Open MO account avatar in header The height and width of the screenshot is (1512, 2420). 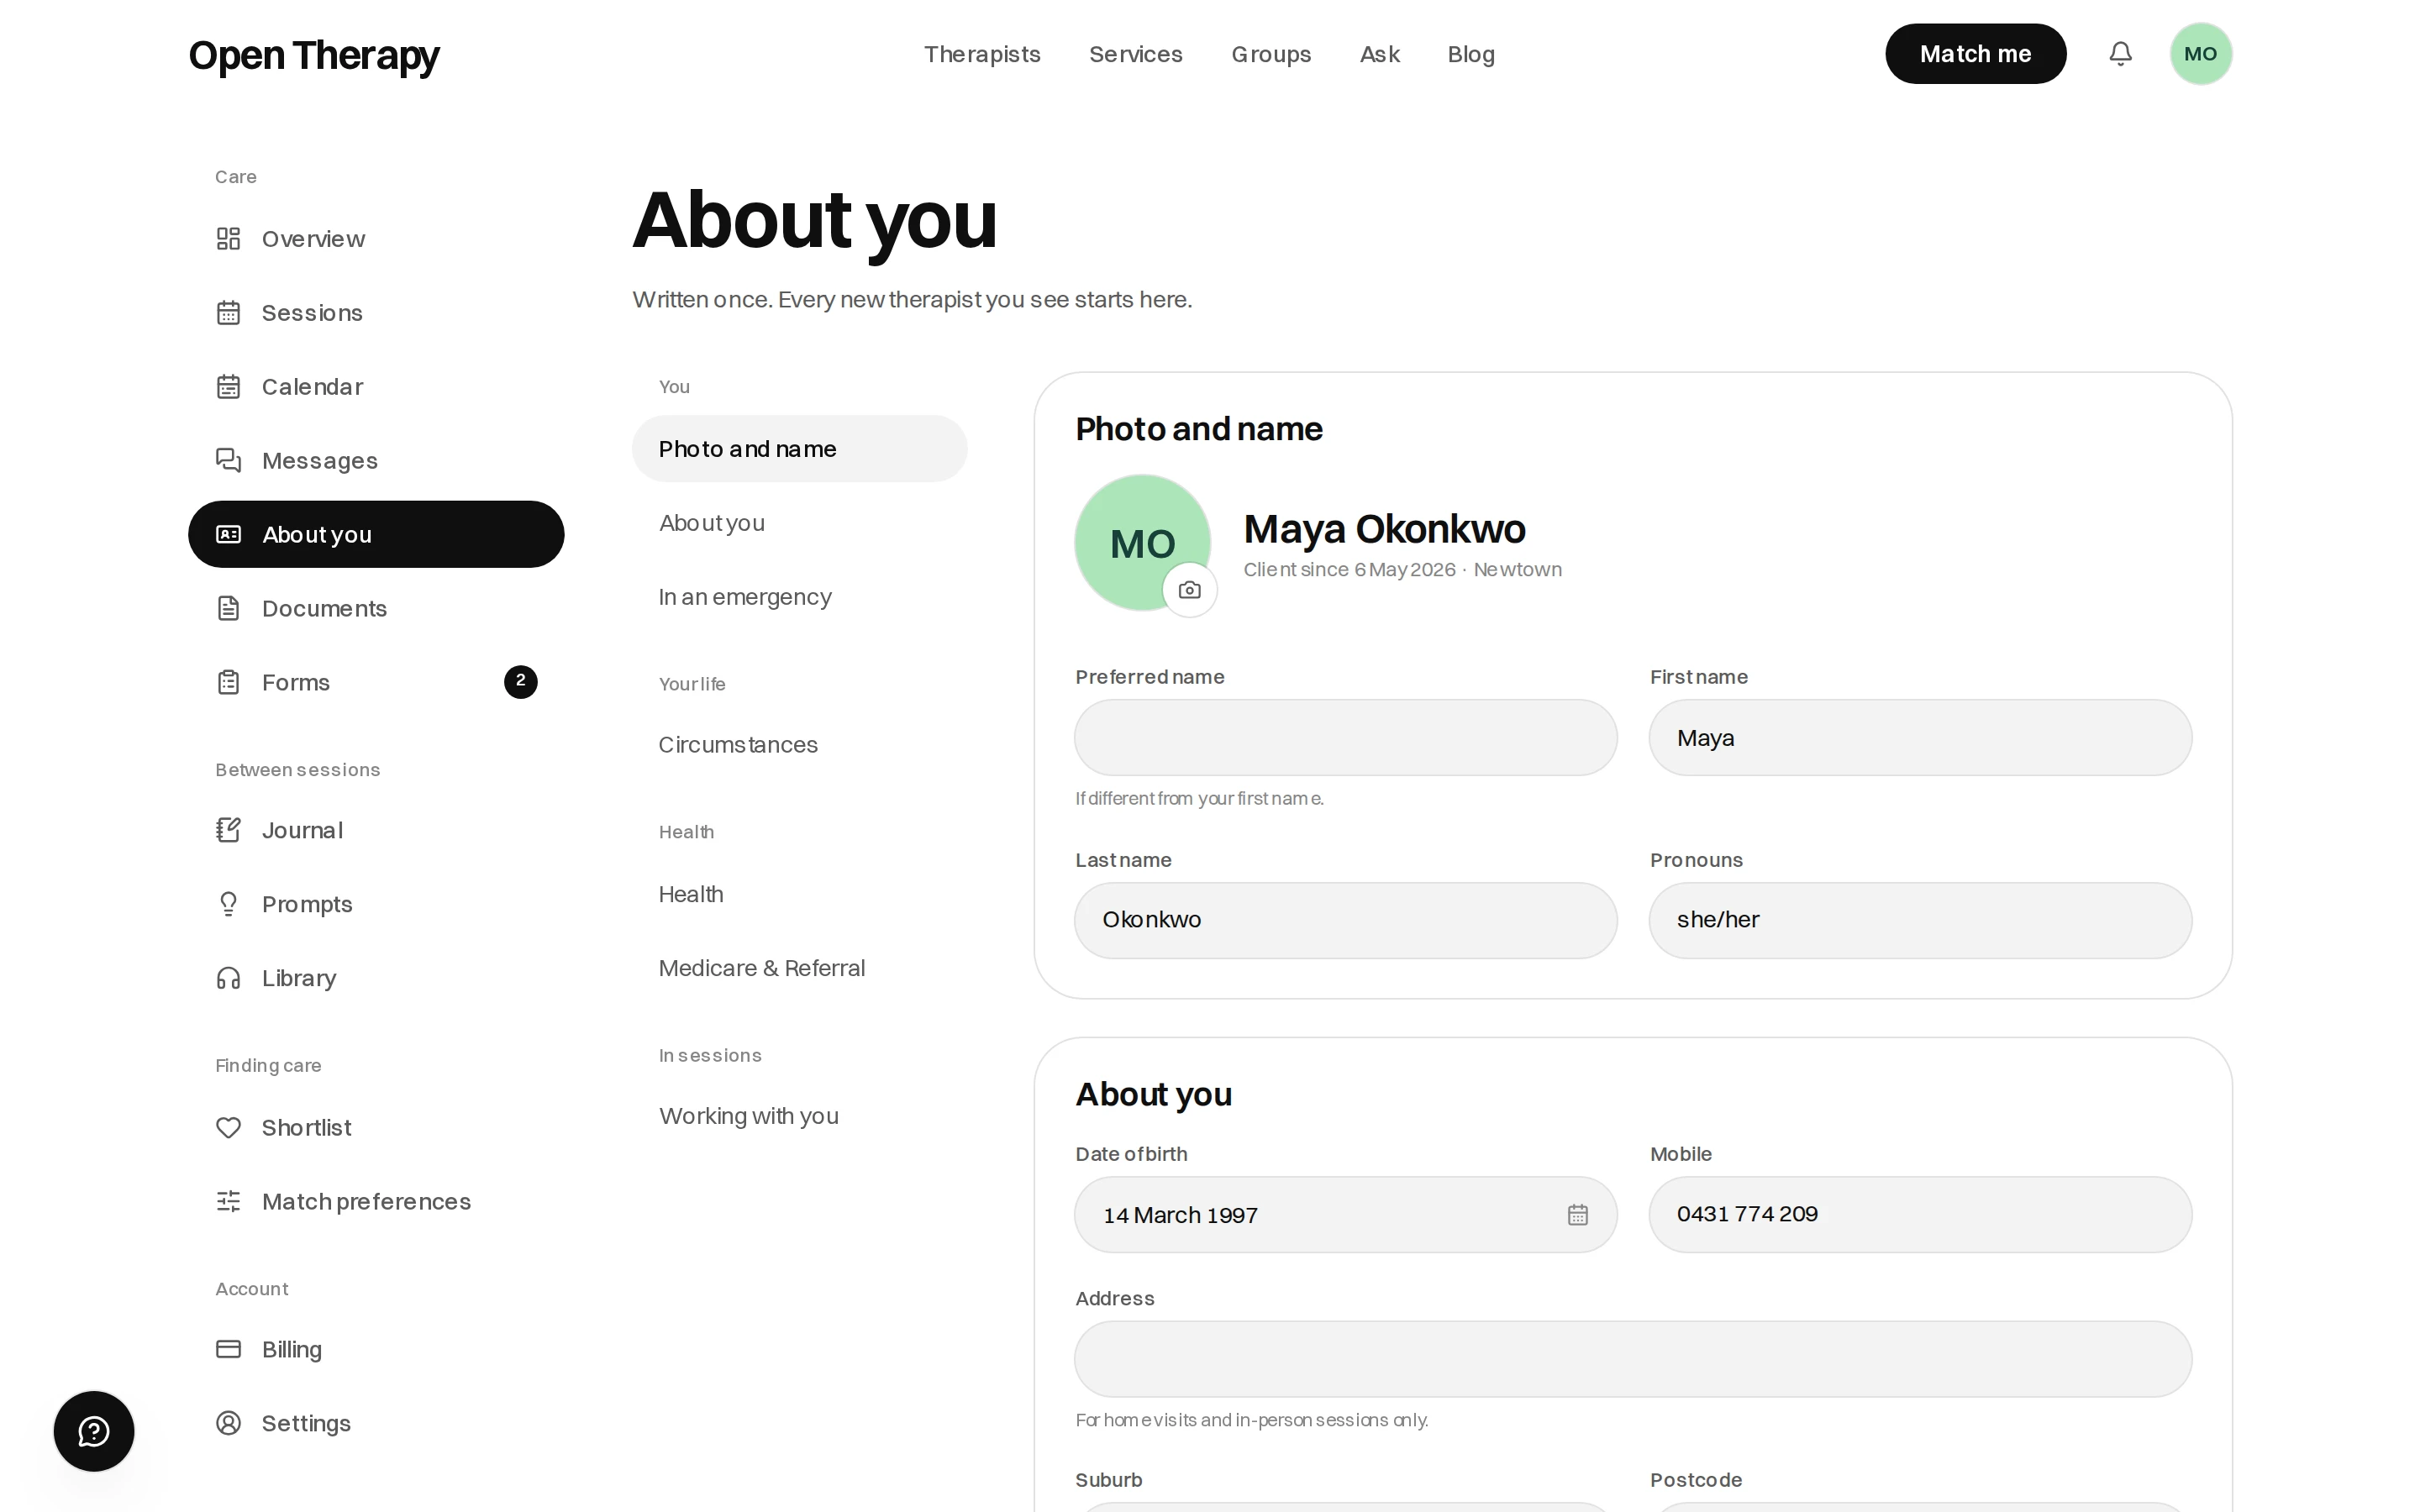coord(2200,54)
